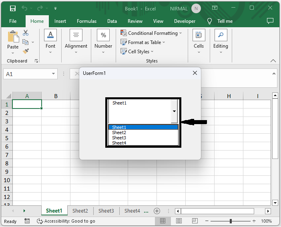Click the Ribbon Display Options icon
Viewport: 281px width, 227px height.
coord(215,8)
